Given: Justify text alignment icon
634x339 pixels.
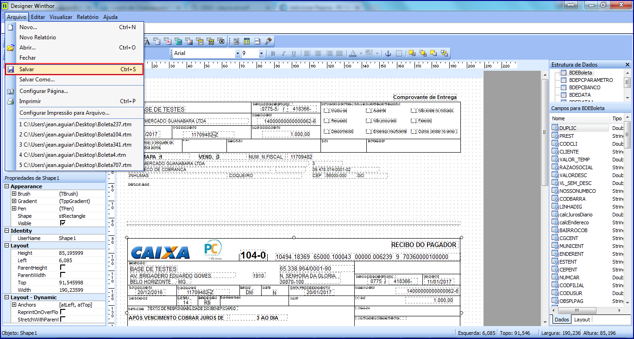Looking at the screenshot, I should point(339,54).
